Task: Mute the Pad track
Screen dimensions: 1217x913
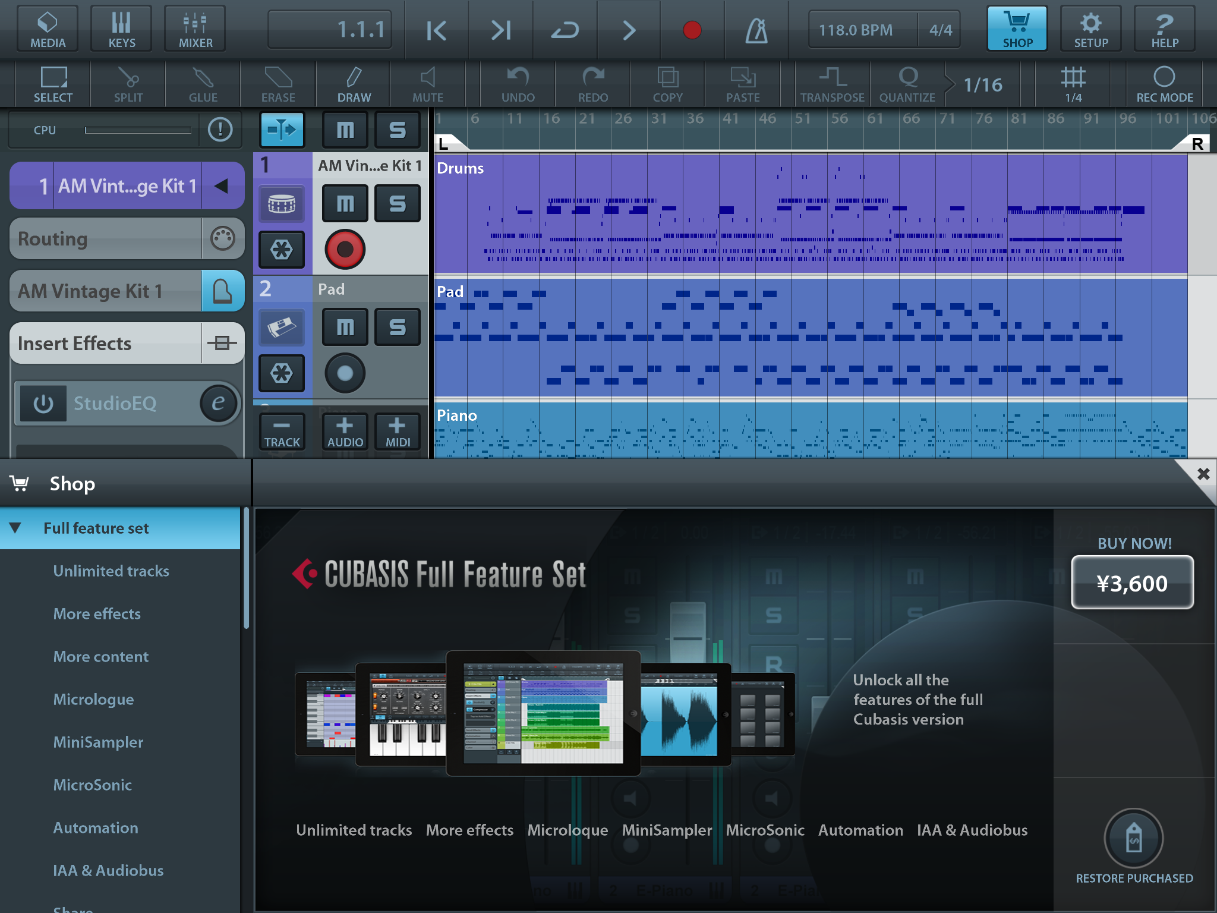Action: pos(345,328)
